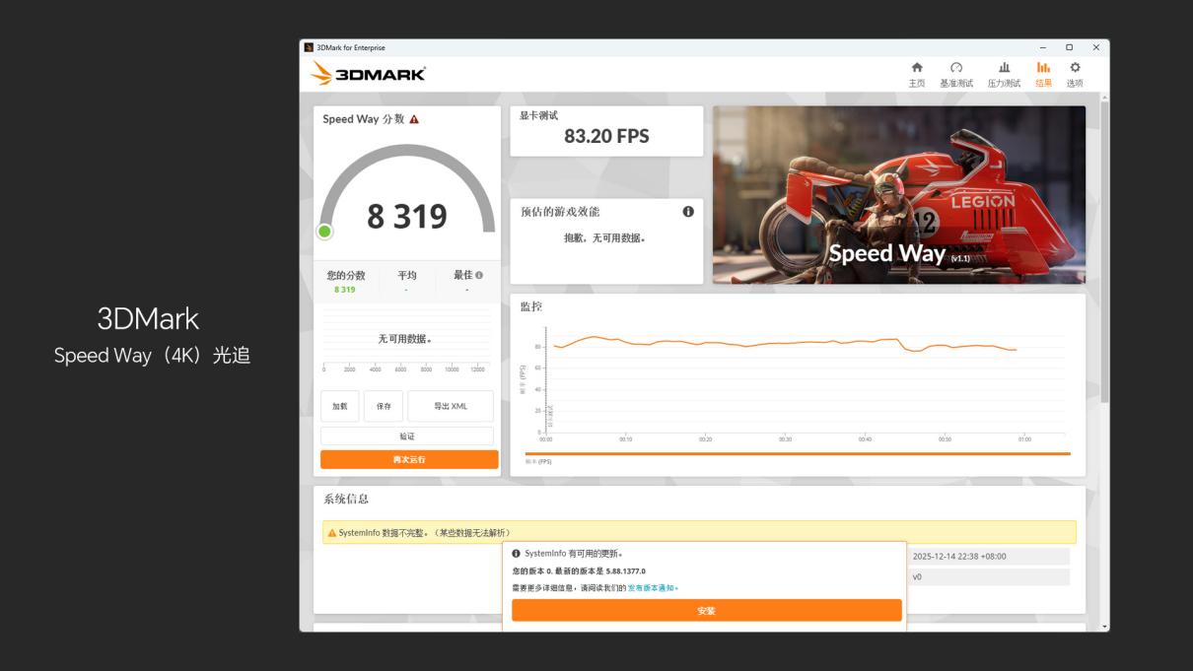Open the 主页 home tab

click(917, 74)
